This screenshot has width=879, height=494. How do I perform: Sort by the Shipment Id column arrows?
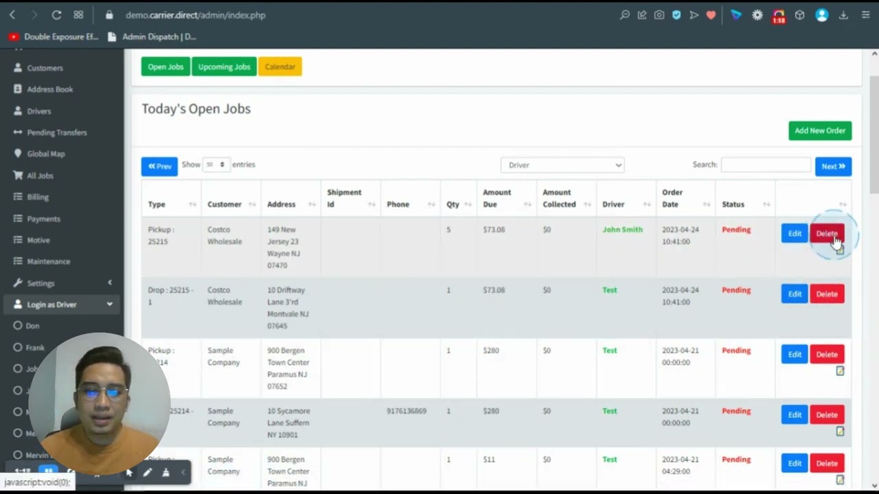372,204
